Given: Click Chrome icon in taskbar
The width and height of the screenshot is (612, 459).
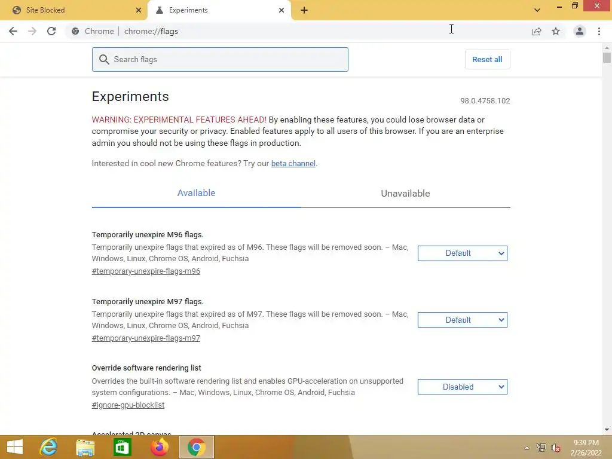Looking at the screenshot, I should (196, 447).
